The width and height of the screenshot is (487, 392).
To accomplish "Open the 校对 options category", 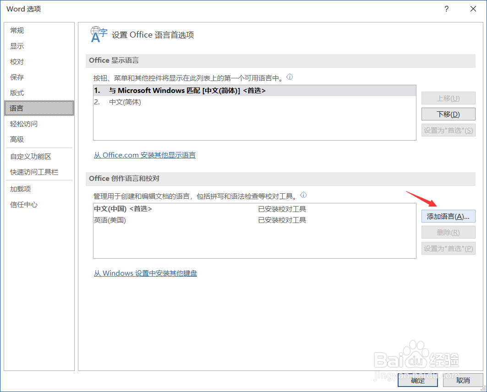I will coord(39,61).
